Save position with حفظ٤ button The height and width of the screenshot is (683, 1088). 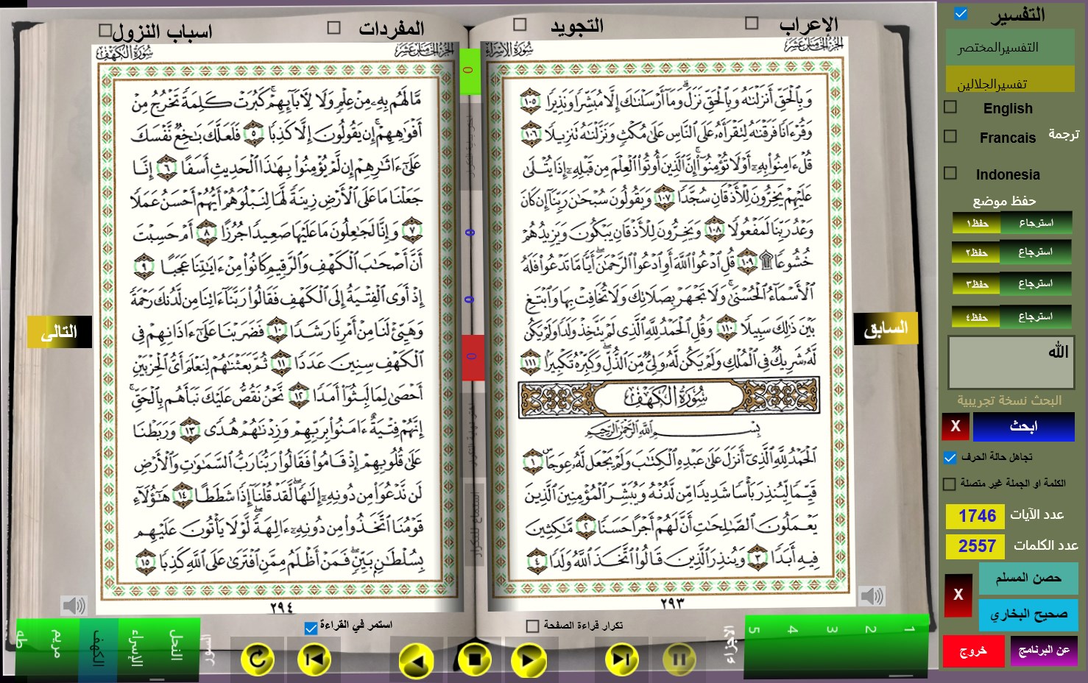[x=976, y=317]
